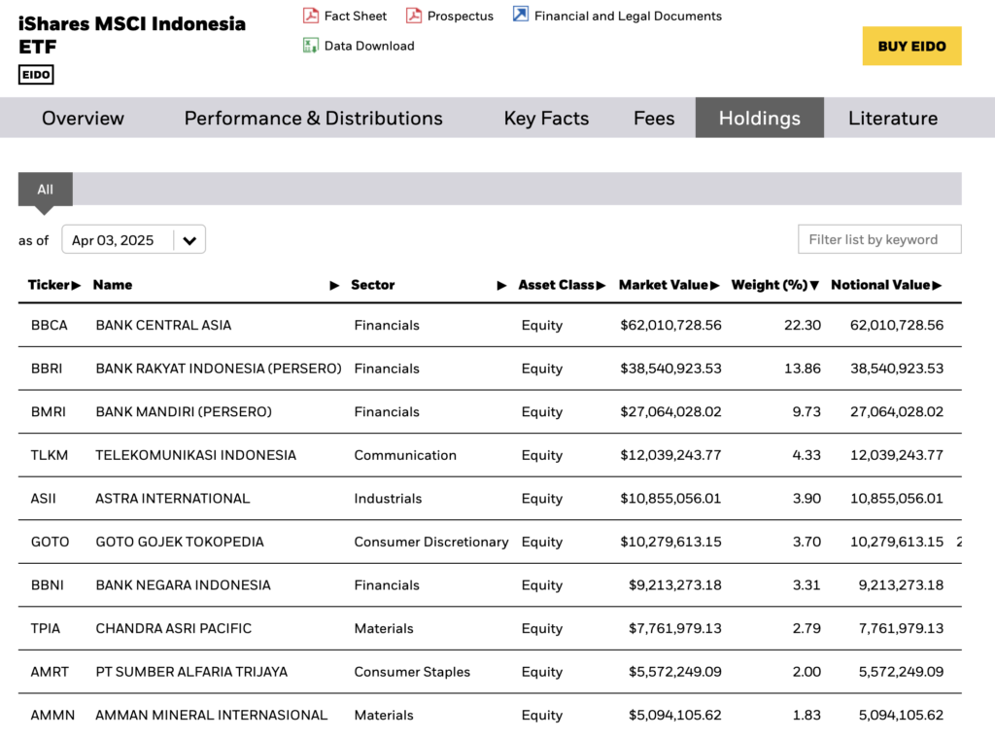Screen dimensions: 995x738
Task: Click the Fact Sheet PDF icon
Action: (x=310, y=16)
